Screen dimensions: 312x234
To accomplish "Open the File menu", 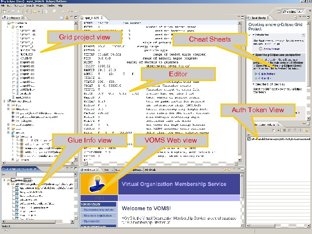I will (x=3, y=6).
